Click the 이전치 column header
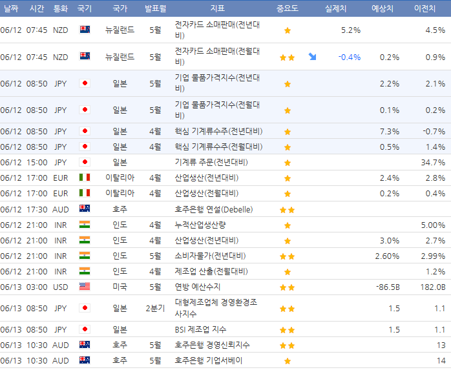 pyautogui.click(x=425, y=8)
